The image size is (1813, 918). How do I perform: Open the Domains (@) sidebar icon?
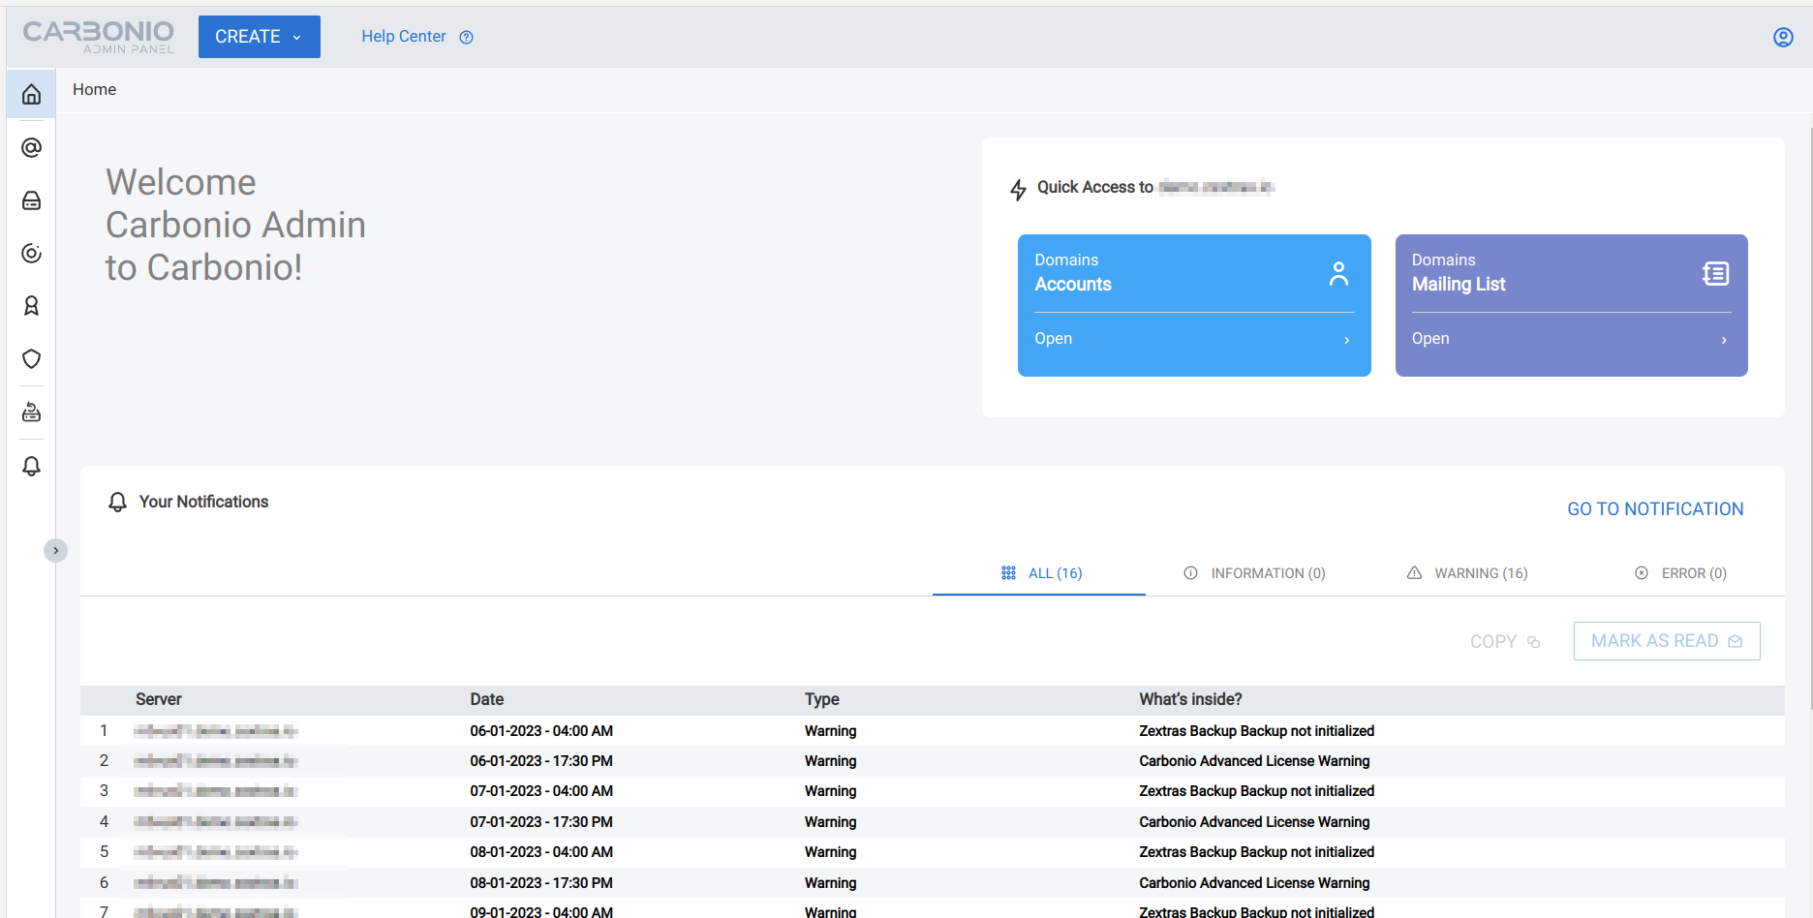(x=31, y=147)
